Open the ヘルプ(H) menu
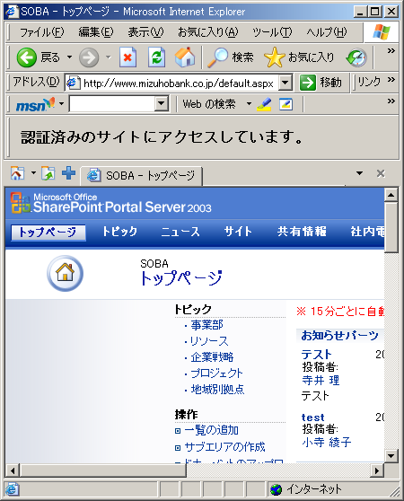This screenshot has height=501, width=404. coord(327,32)
